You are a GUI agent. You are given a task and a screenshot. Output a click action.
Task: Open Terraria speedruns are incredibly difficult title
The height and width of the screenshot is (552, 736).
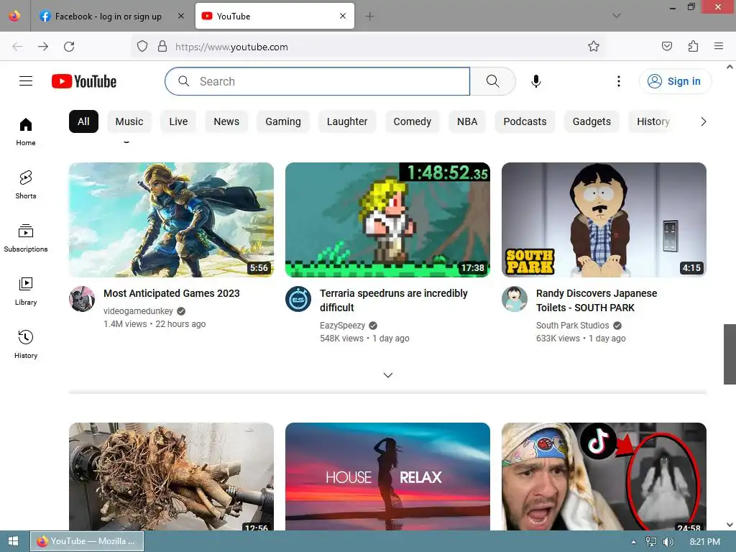pyautogui.click(x=394, y=300)
